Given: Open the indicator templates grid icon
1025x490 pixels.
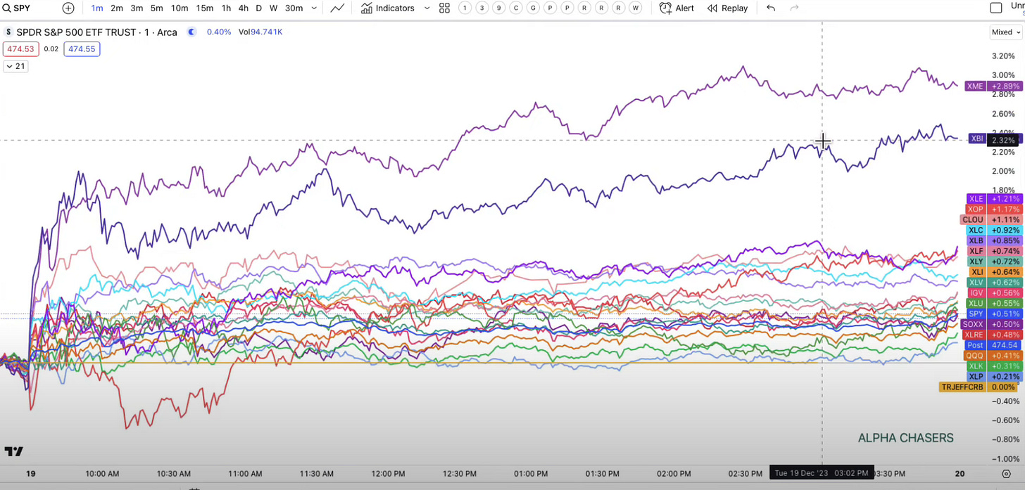Looking at the screenshot, I should pos(445,8).
